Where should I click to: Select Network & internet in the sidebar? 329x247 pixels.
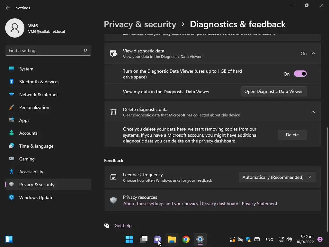[48, 95]
